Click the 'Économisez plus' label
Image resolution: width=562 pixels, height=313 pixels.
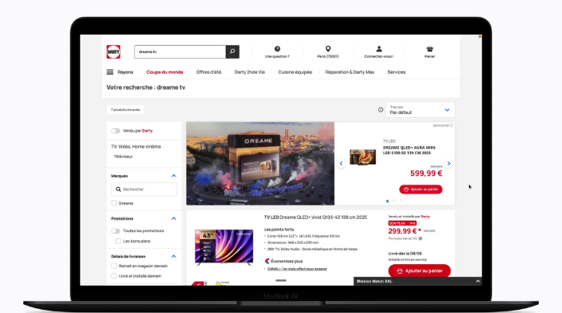[x=287, y=262]
